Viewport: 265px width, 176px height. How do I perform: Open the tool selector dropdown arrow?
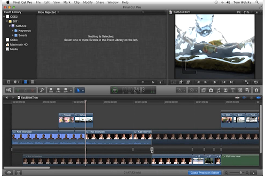(83, 91)
